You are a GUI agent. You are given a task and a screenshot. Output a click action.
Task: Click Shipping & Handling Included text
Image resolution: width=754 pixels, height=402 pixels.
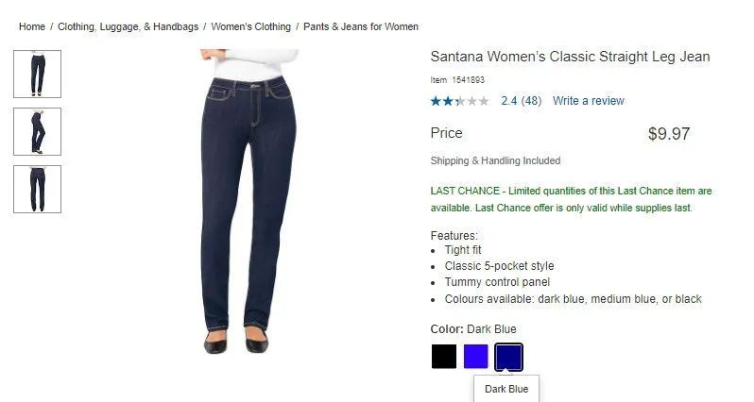[x=495, y=160]
